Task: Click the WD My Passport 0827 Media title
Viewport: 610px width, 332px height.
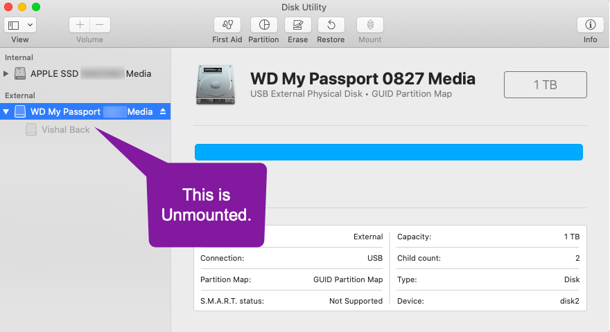Action: tap(363, 78)
